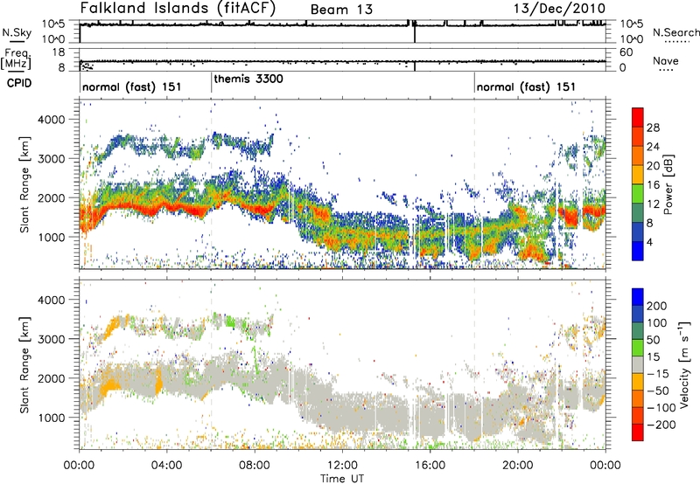This screenshot has width=700, height=484.
Task: Click the 'Time UT' axis title
Action: pyautogui.click(x=342, y=478)
